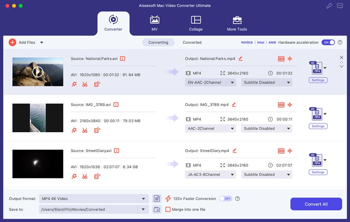This screenshot has width=350, height=222.
Task: Show the source info icon for National.Parks.avi
Action: click(x=122, y=59)
